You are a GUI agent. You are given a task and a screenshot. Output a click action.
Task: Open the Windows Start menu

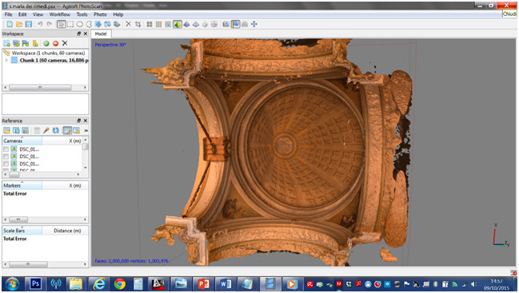click(x=12, y=283)
